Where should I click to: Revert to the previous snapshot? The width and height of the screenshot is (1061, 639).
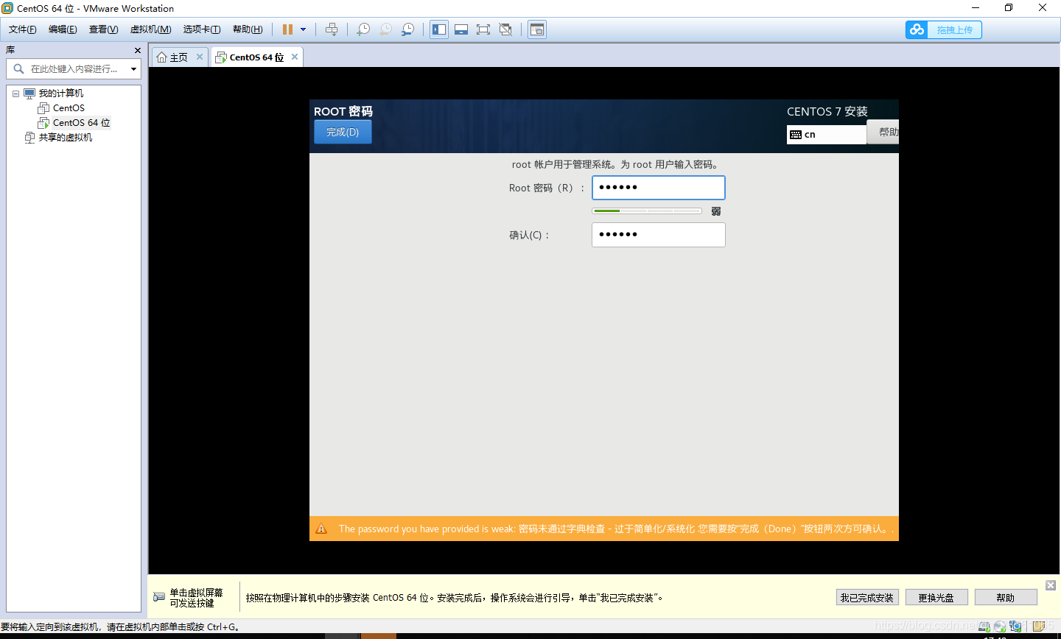[385, 29]
